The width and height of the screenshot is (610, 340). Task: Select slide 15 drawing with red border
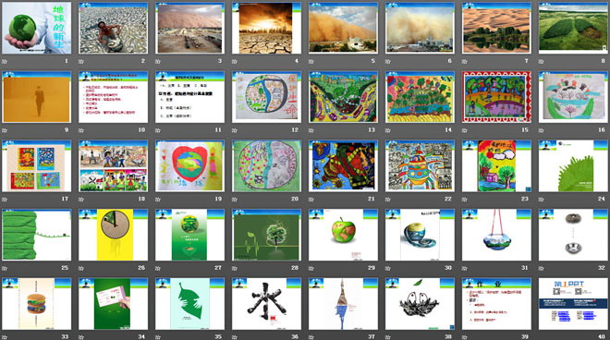click(x=496, y=97)
